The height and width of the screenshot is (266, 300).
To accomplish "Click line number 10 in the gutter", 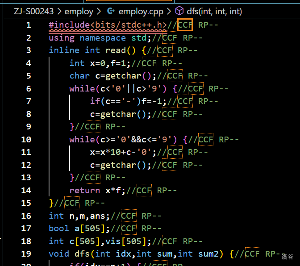I will click(x=26, y=140).
